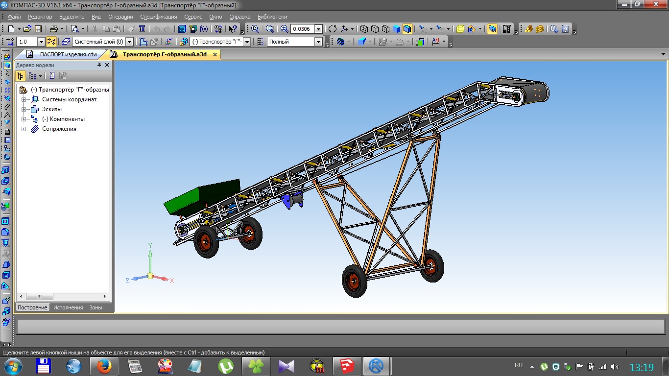669x376 pixels.
Task: Click the zoom in magnifier beside scale field
Action: 285,29
